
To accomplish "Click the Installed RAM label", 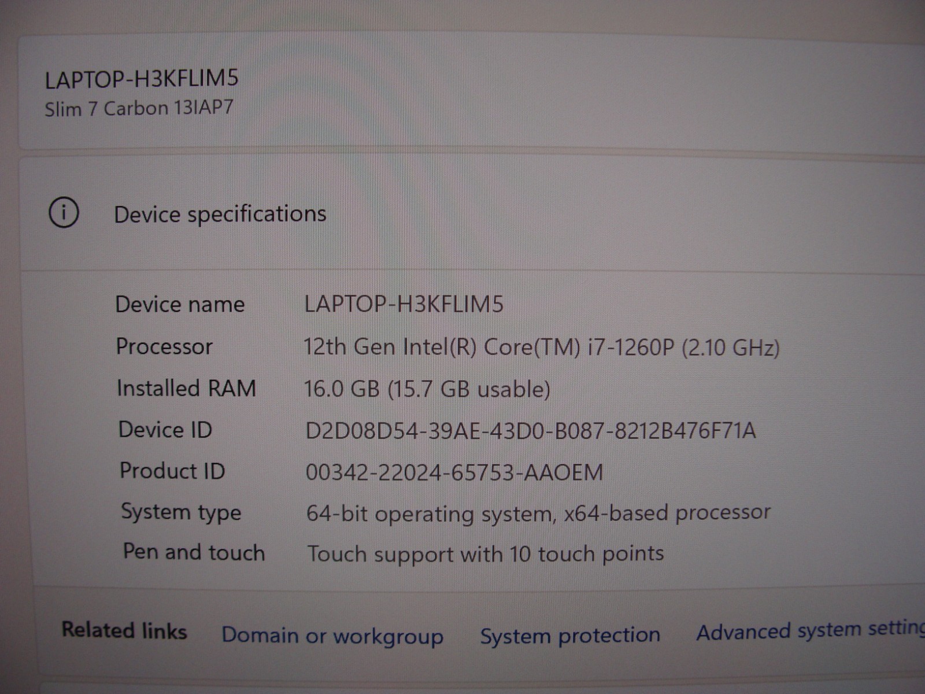I will (x=186, y=388).
